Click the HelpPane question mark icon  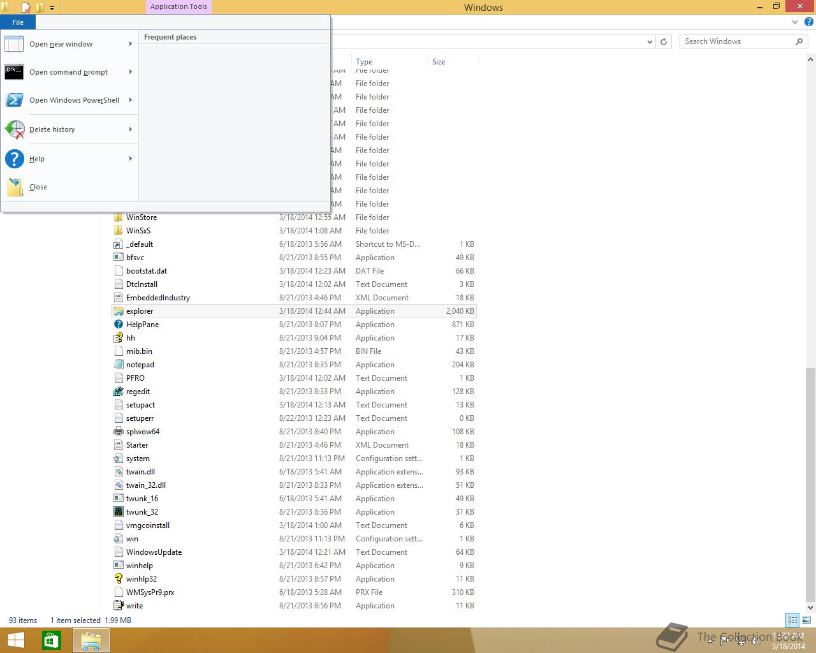(x=118, y=325)
